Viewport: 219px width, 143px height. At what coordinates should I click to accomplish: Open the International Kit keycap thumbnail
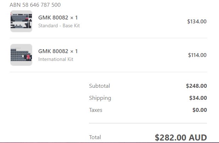click(21, 55)
